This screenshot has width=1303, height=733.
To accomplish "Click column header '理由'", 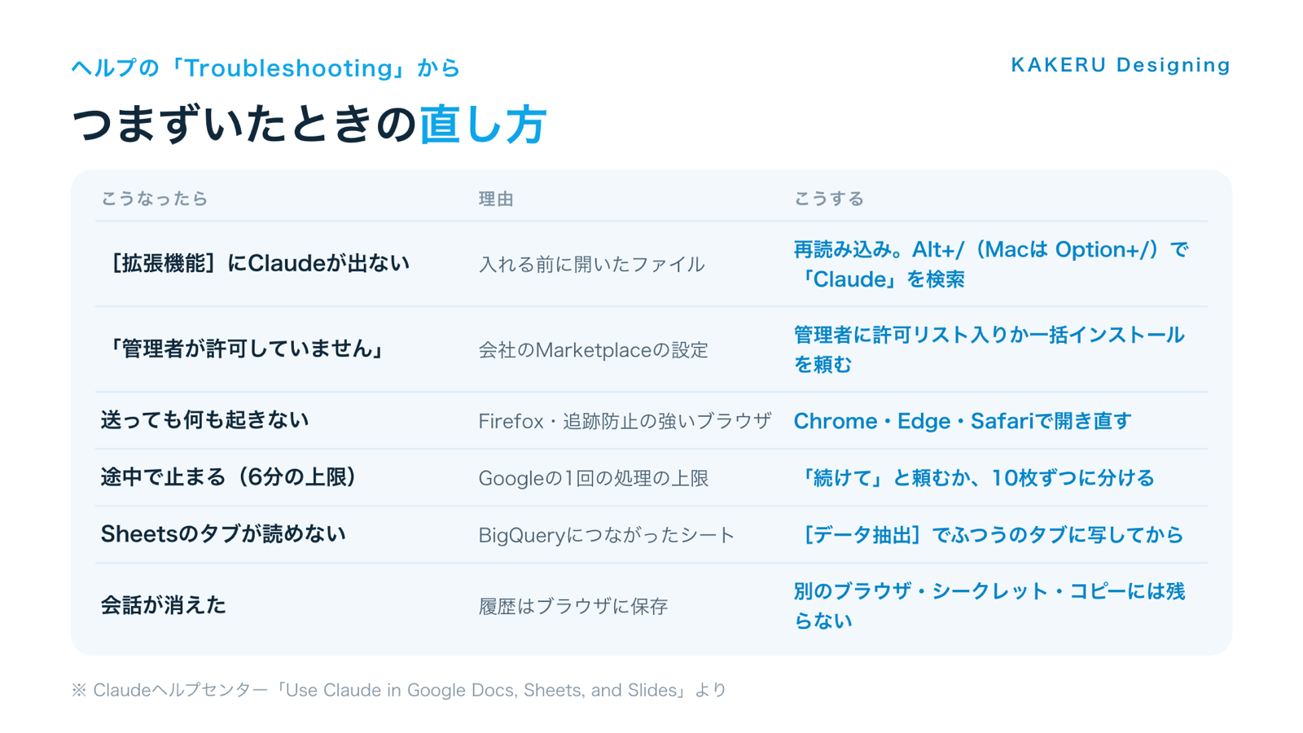I will (x=496, y=199).
